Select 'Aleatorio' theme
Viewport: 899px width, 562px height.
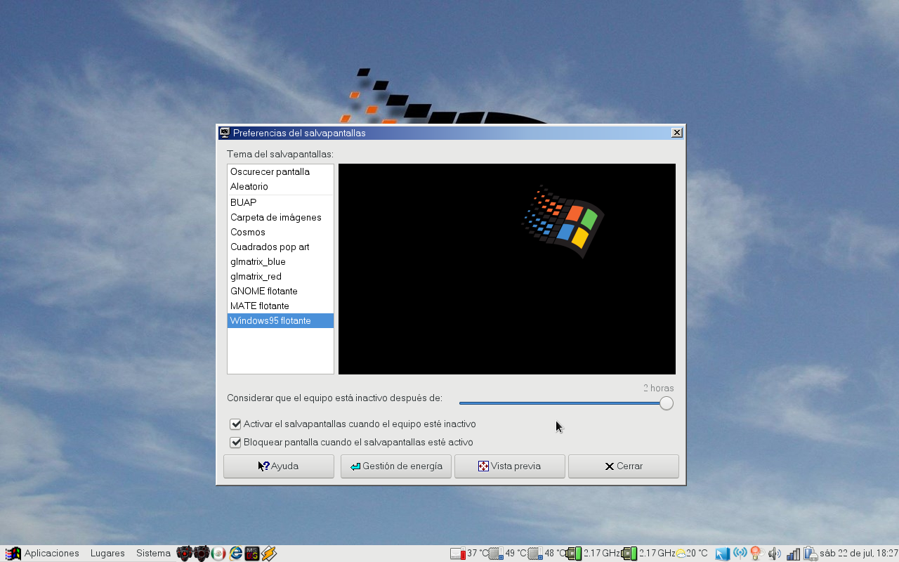[280, 187]
